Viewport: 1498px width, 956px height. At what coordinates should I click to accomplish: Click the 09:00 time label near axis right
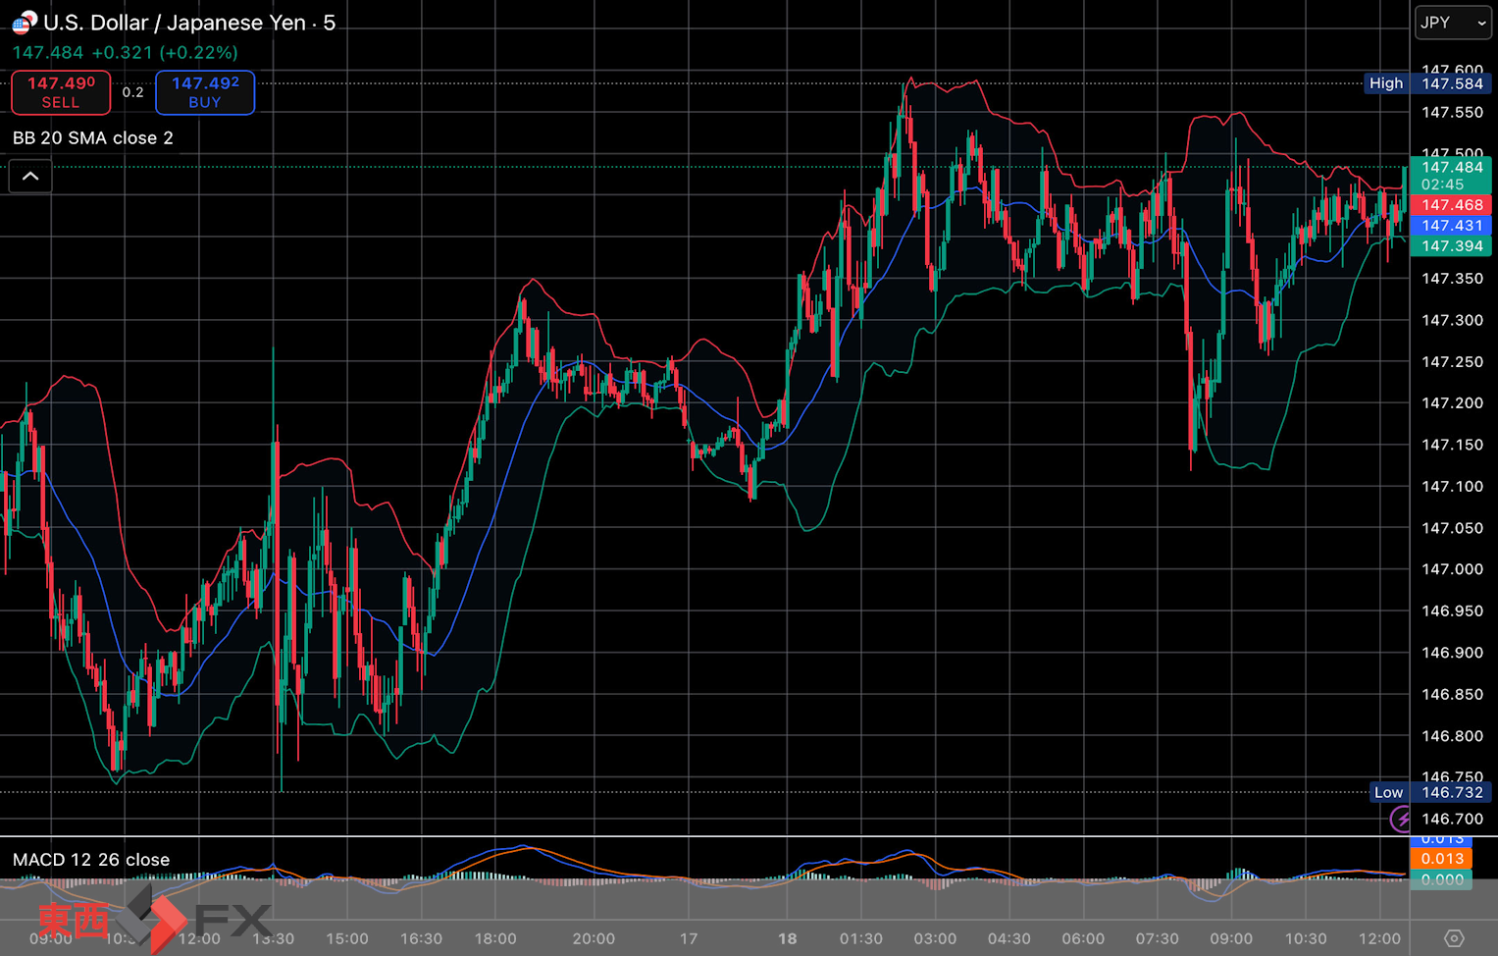click(1231, 939)
